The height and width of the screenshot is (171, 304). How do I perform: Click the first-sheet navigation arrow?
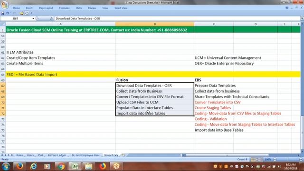pyautogui.click(x=2, y=155)
